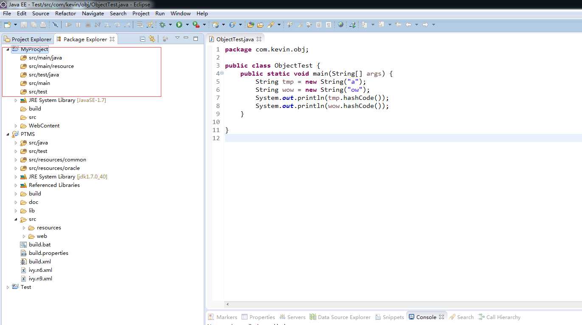Open dropdown arrow beside Debug icon

170,25
